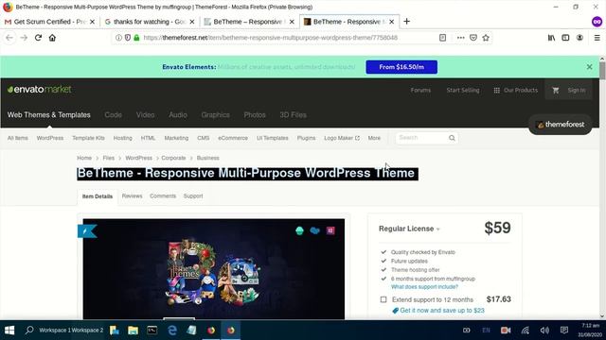Open Logo Maker external link
Screen dimensions: 606x340
tap(342, 138)
